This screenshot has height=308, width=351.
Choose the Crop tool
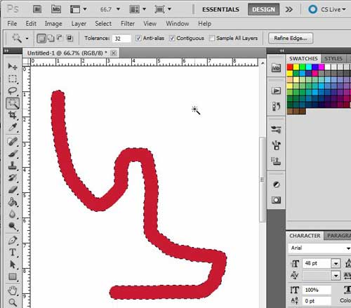(x=13, y=115)
